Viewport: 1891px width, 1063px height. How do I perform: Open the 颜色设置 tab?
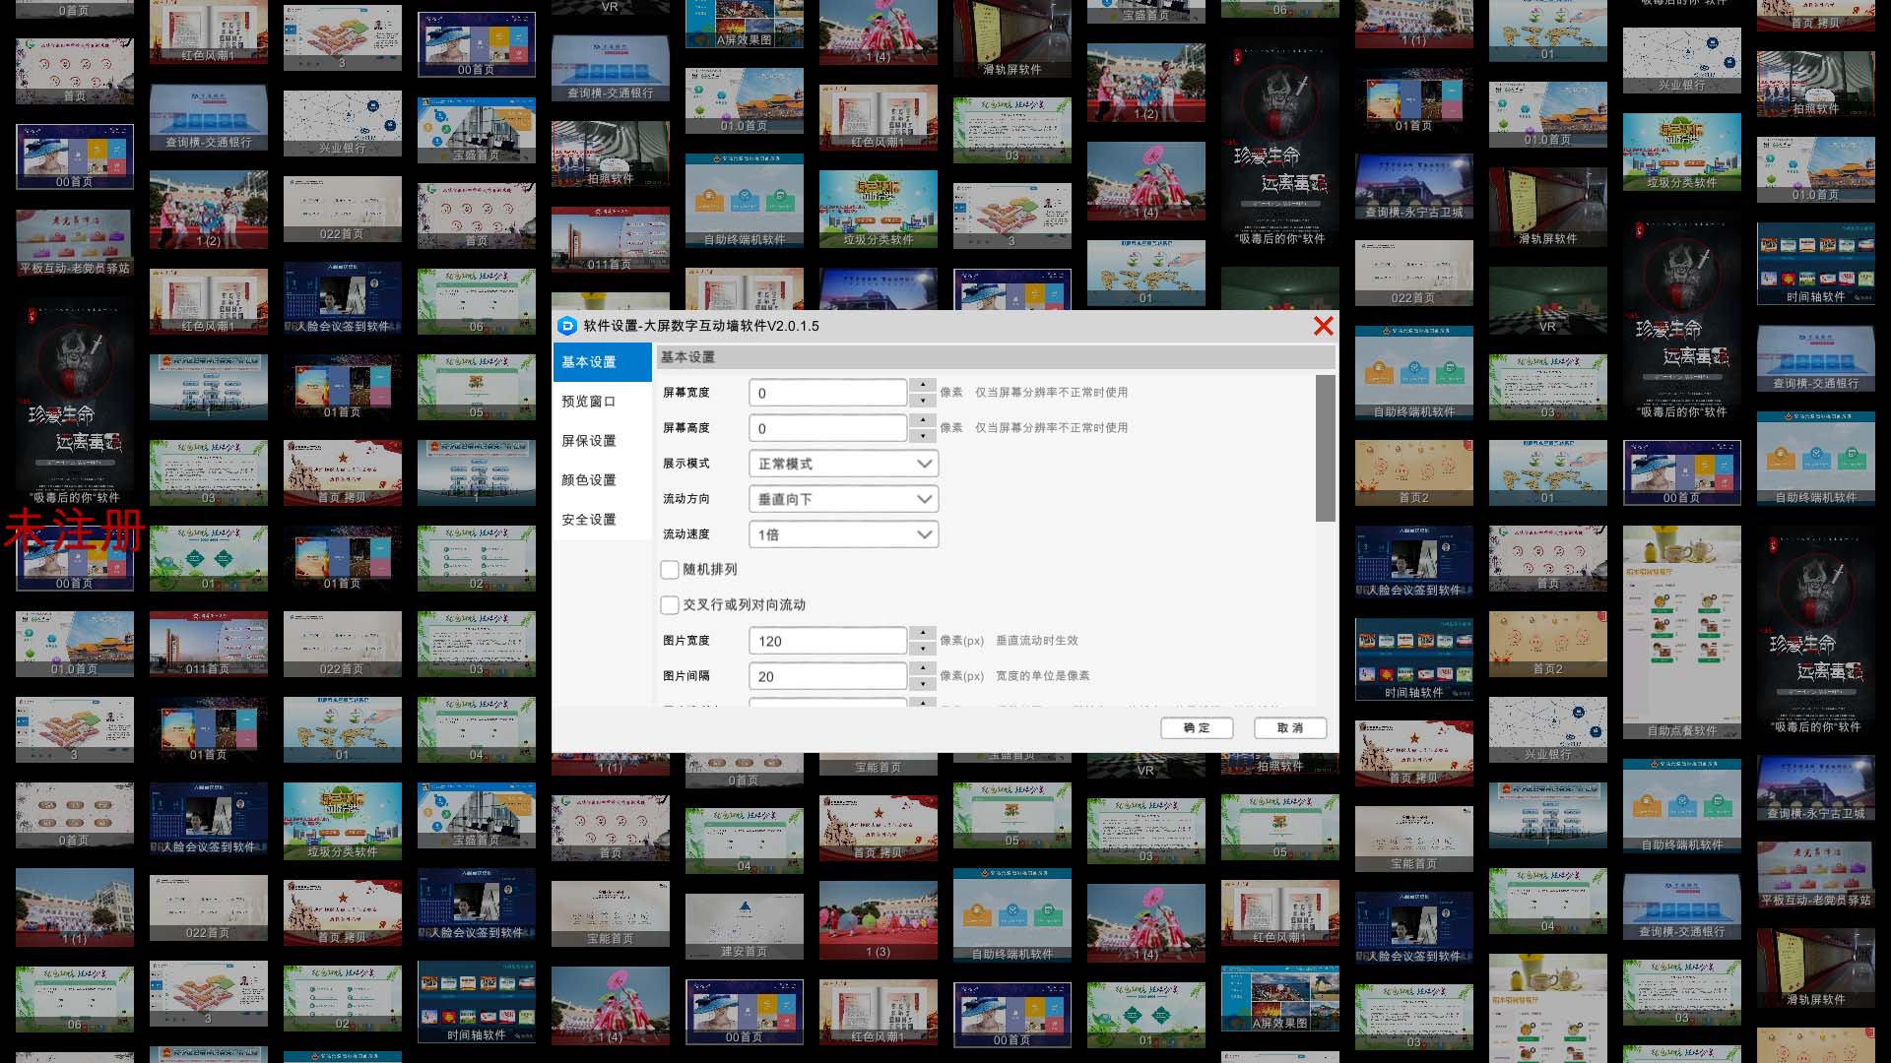click(589, 480)
